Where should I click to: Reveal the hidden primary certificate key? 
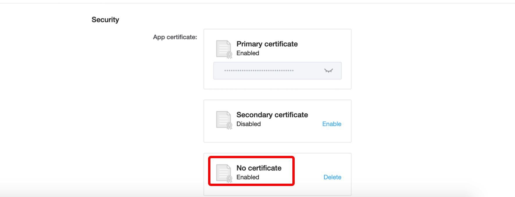[328, 71]
